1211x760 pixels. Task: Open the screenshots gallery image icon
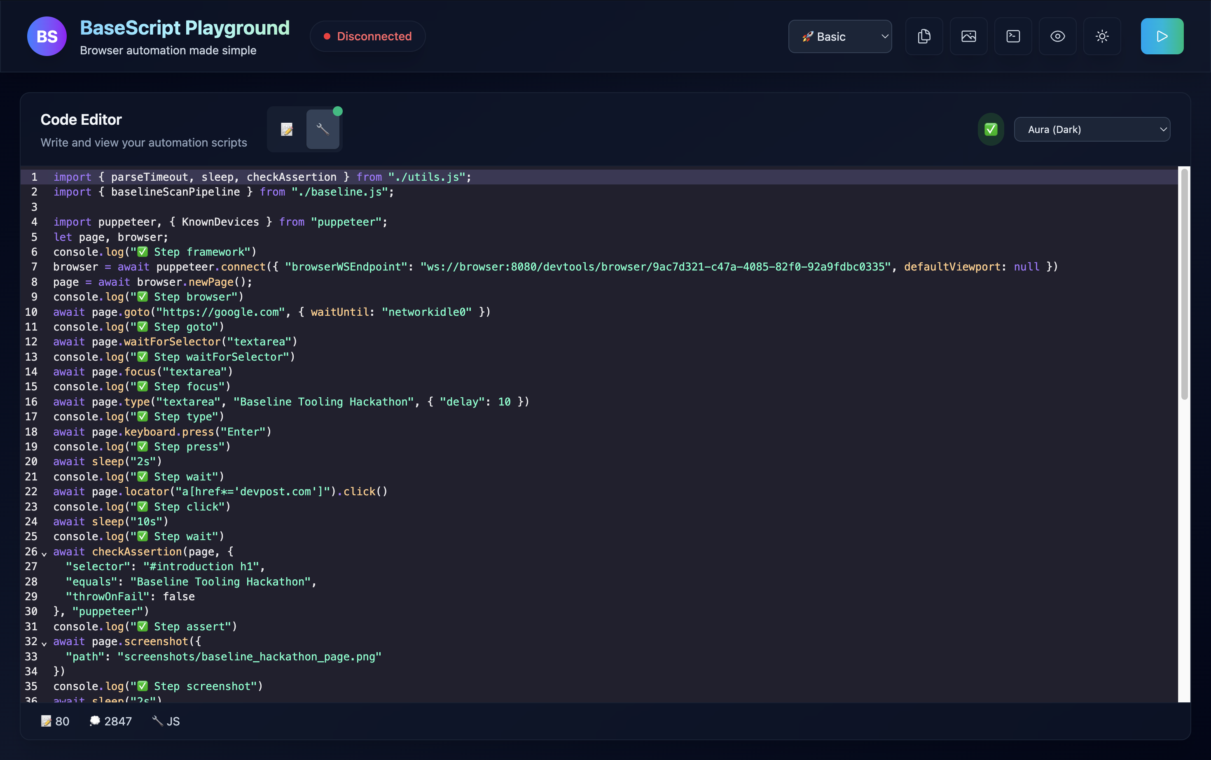pyautogui.click(x=968, y=36)
